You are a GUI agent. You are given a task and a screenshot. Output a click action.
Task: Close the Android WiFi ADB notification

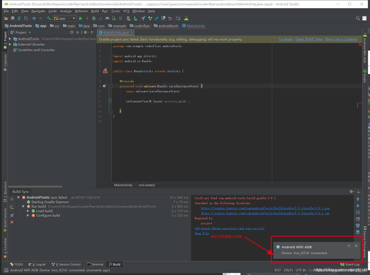tap(356, 246)
